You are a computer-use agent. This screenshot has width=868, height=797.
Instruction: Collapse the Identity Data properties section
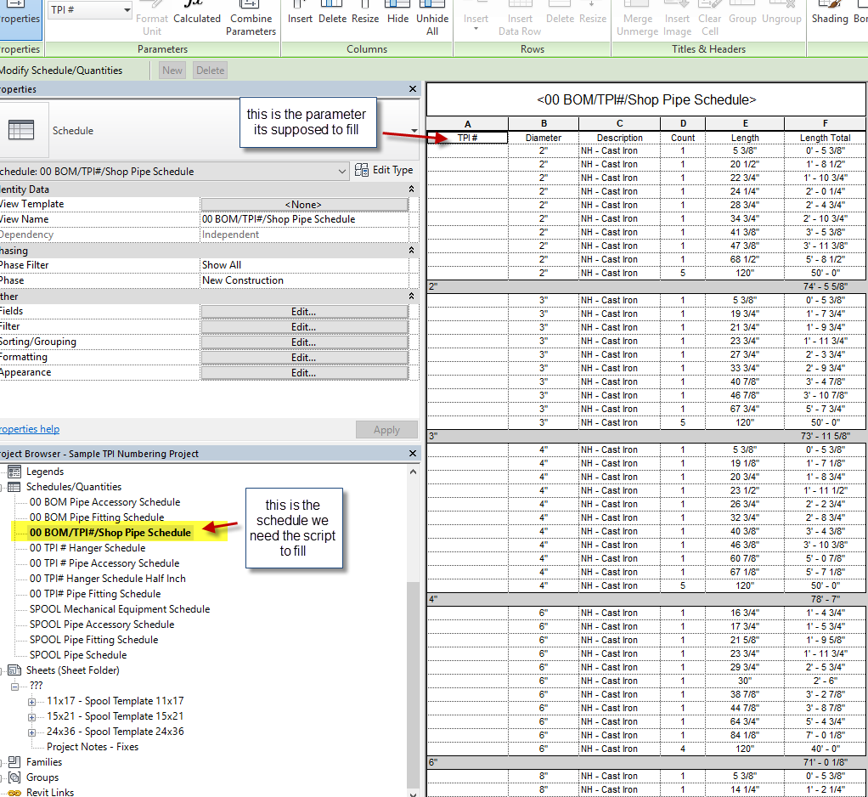click(x=412, y=189)
